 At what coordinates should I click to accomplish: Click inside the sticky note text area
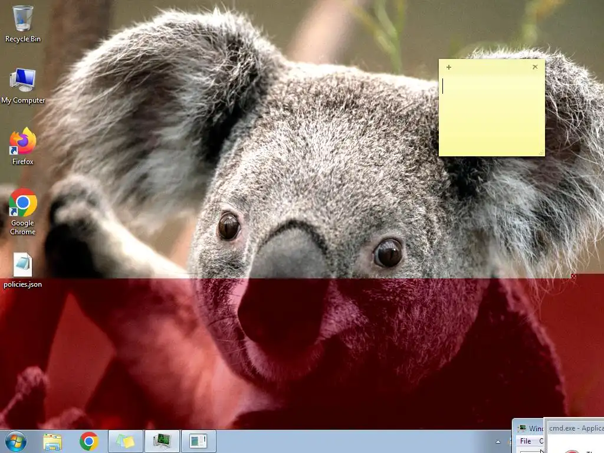[491, 114]
